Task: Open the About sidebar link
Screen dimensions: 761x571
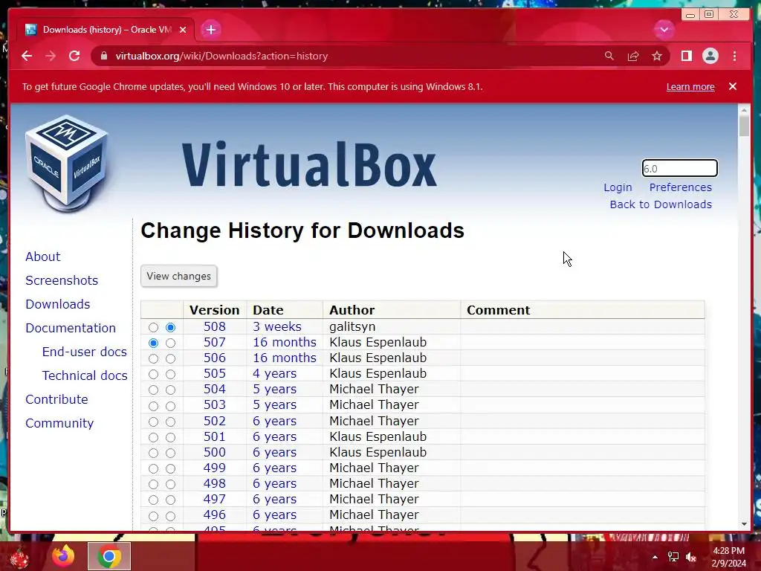Action: [x=42, y=257]
